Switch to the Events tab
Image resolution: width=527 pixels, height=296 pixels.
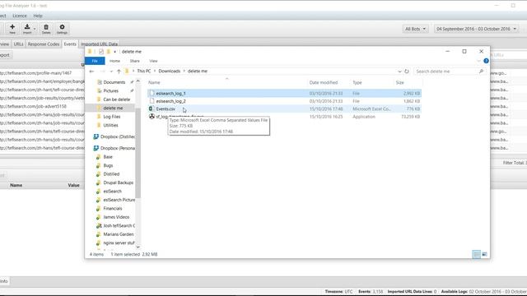pos(70,44)
